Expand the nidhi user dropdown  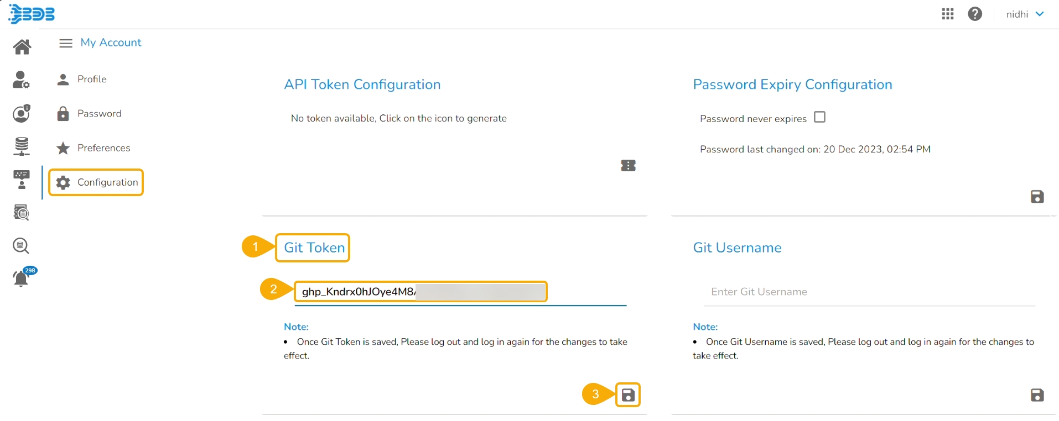point(1025,14)
